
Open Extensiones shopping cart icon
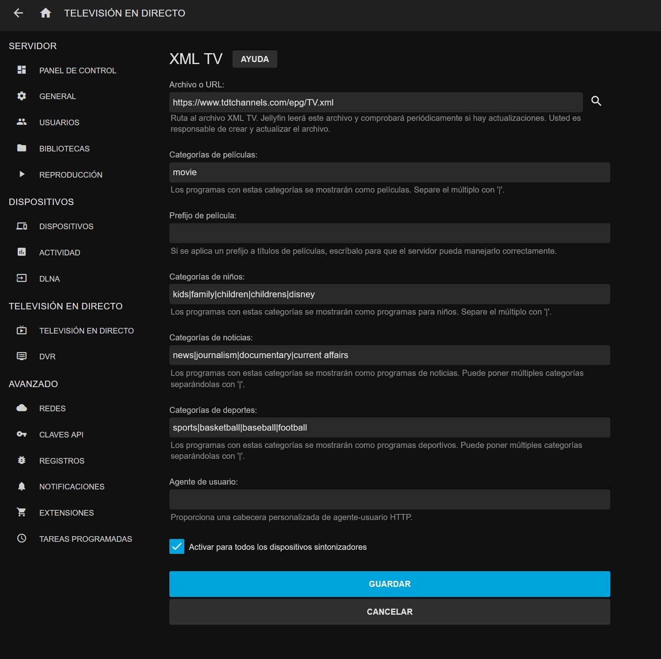coord(22,512)
